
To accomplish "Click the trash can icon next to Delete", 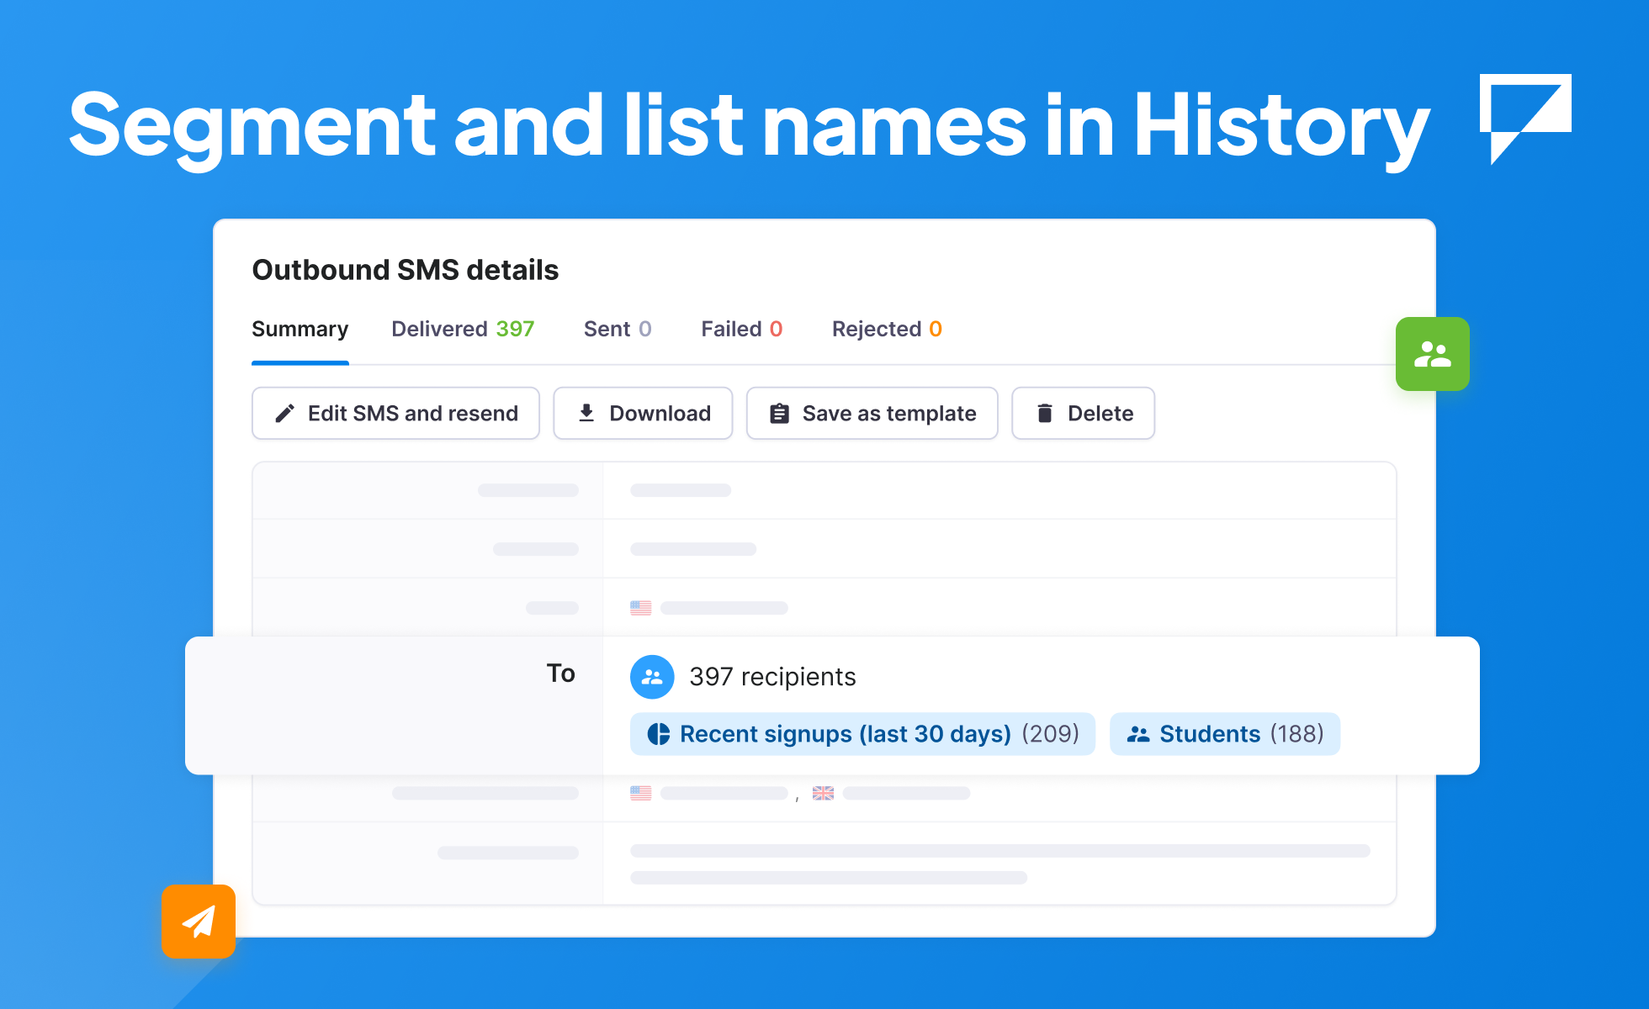I will [x=1045, y=413].
